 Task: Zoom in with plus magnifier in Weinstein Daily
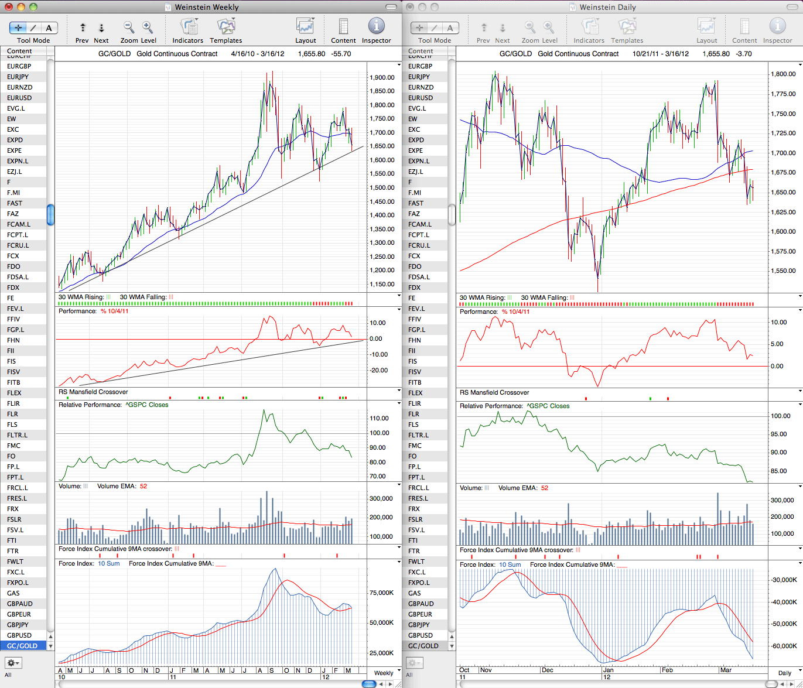click(548, 27)
